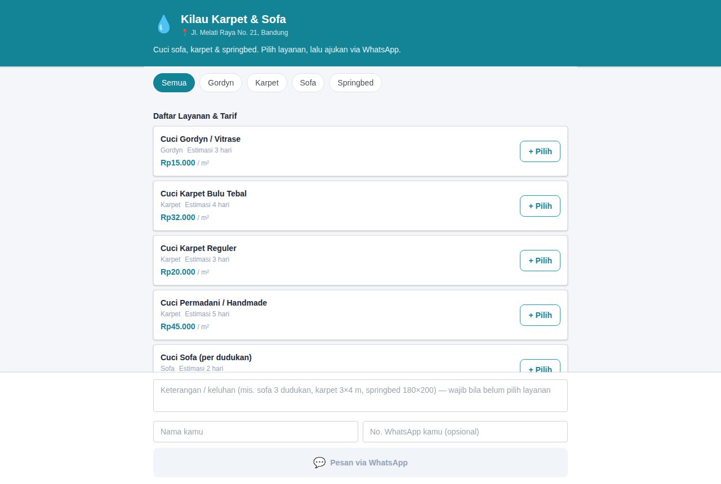The height and width of the screenshot is (484, 721).
Task: Pick the Cuci Karpet Reguler service
Action: 540,261
